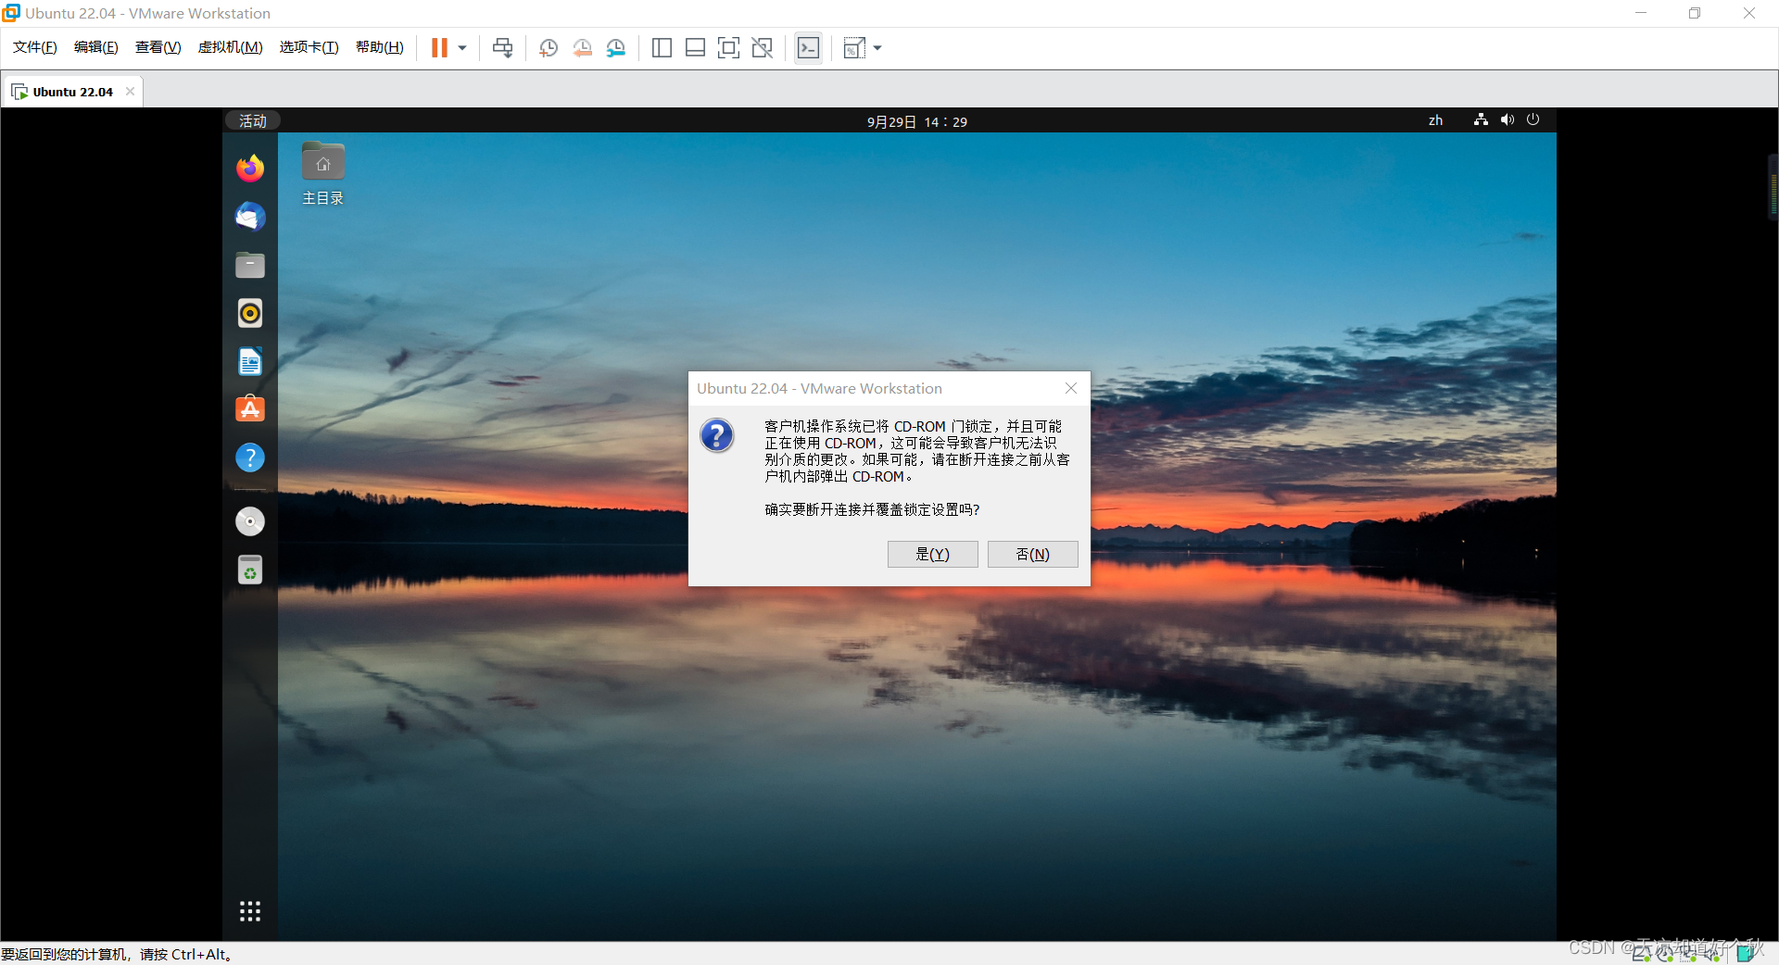Open the 主目录 home folder on desktop
1779x965 pixels.
coord(322,173)
